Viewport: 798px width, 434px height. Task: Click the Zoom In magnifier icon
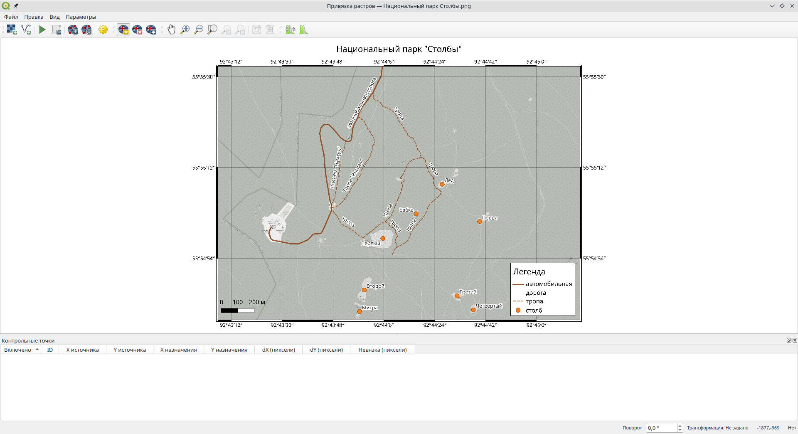185,30
